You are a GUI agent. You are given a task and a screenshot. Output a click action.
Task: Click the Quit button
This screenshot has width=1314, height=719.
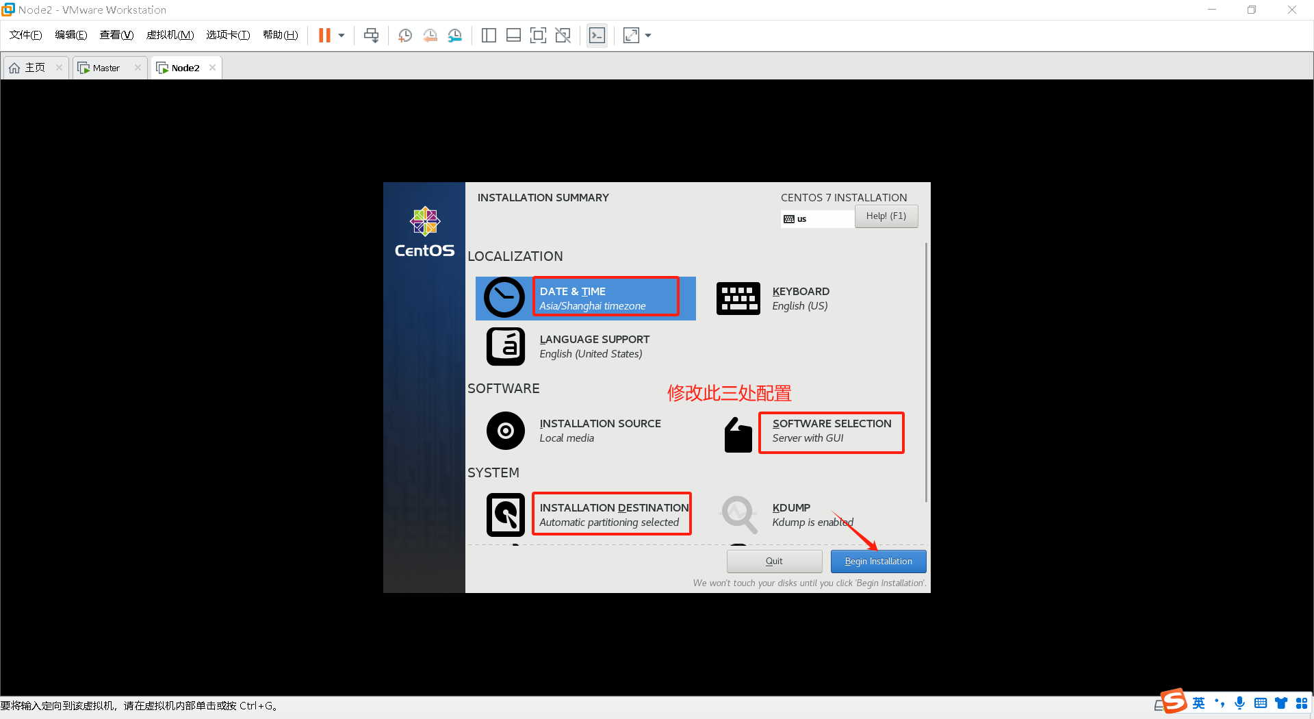(x=774, y=562)
